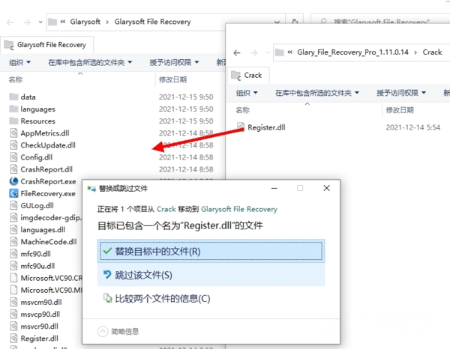Go back in Crack window

pyautogui.click(x=237, y=52)
